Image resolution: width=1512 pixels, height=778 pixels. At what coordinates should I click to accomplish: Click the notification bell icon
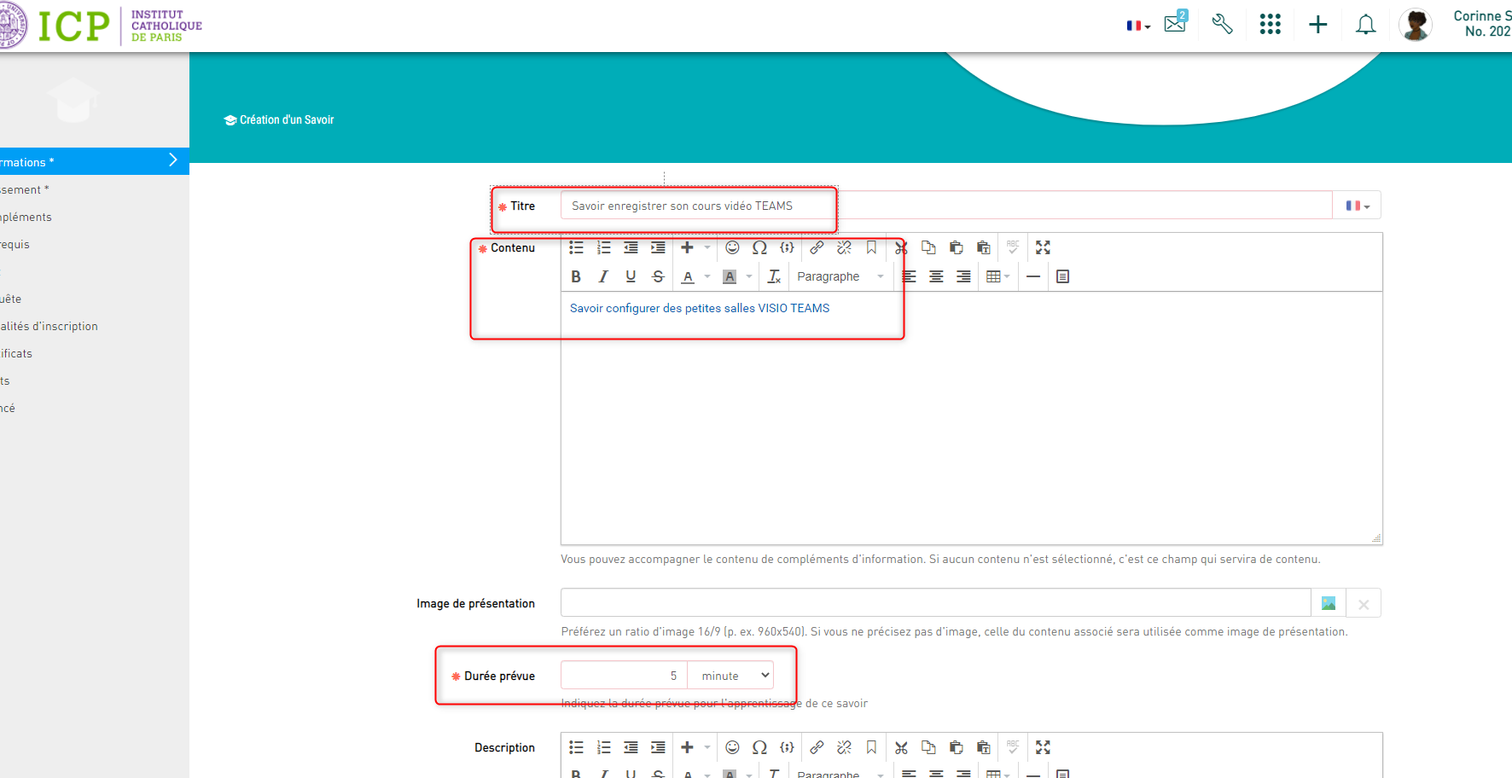pos(1365,25)
